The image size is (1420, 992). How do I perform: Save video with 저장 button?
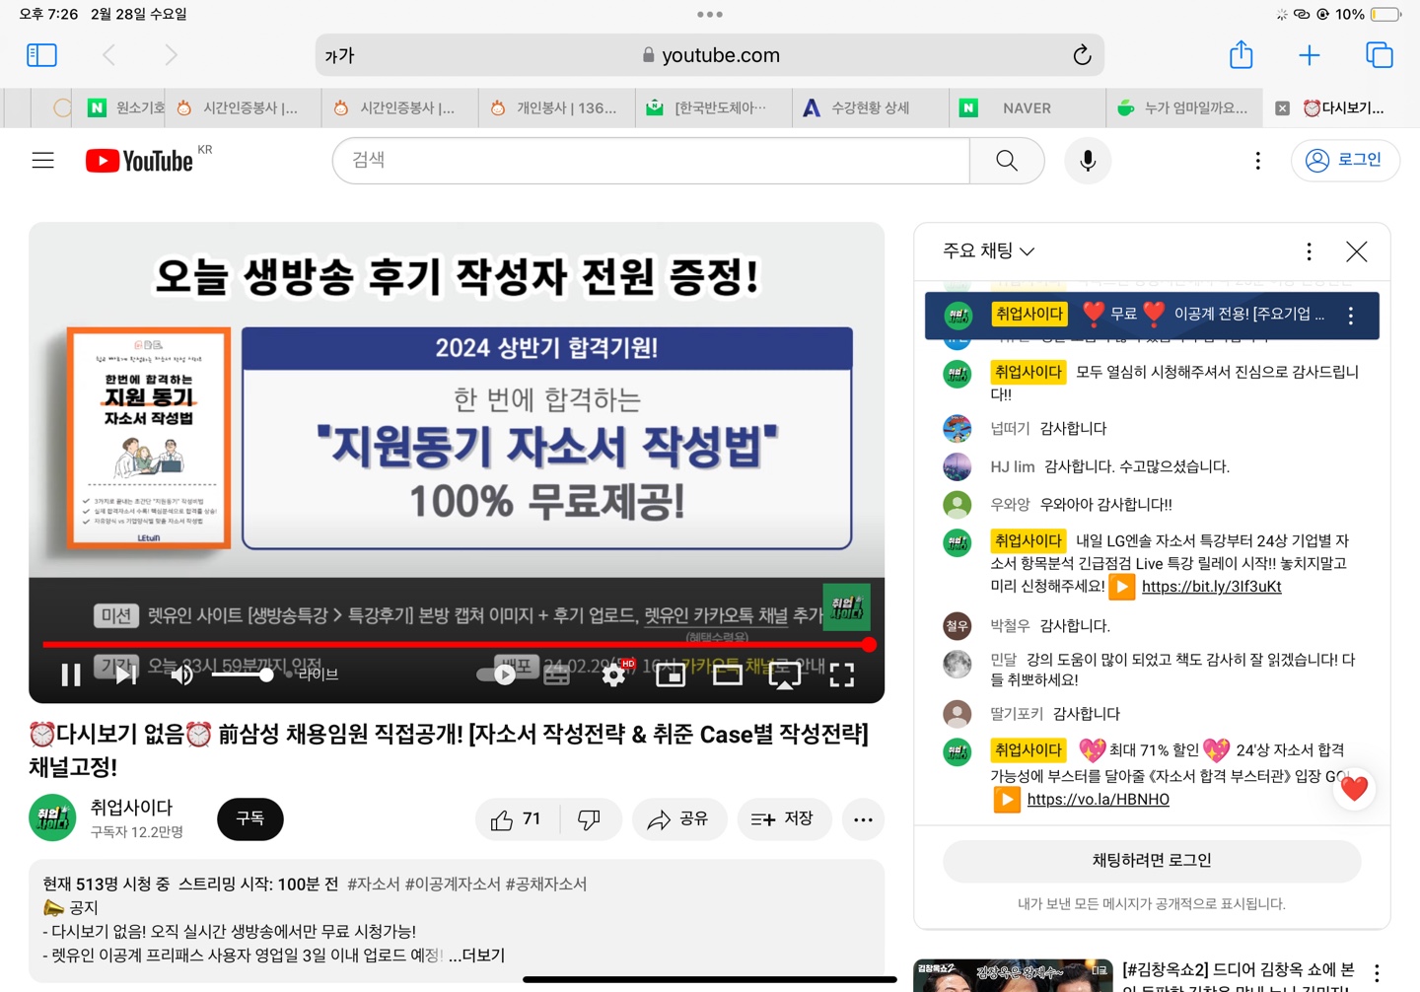(x=784, y=818)
